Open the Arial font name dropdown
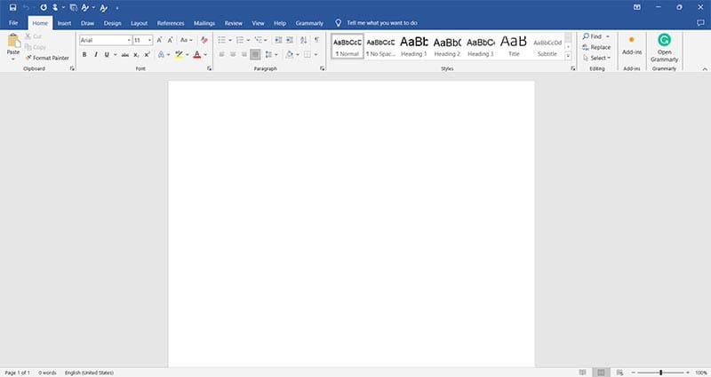Viewport: 711px width, 377px height. pyautogui.click(x=129, y=40)
